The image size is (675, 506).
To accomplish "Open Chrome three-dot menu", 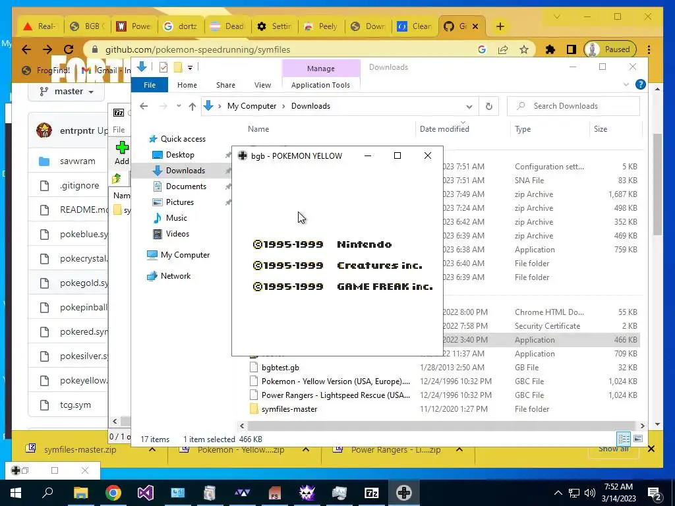I will 649,49.
